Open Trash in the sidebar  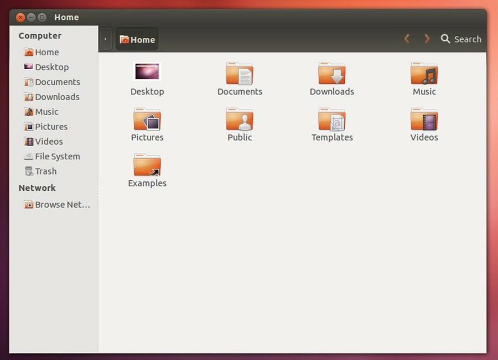(45, 171)
